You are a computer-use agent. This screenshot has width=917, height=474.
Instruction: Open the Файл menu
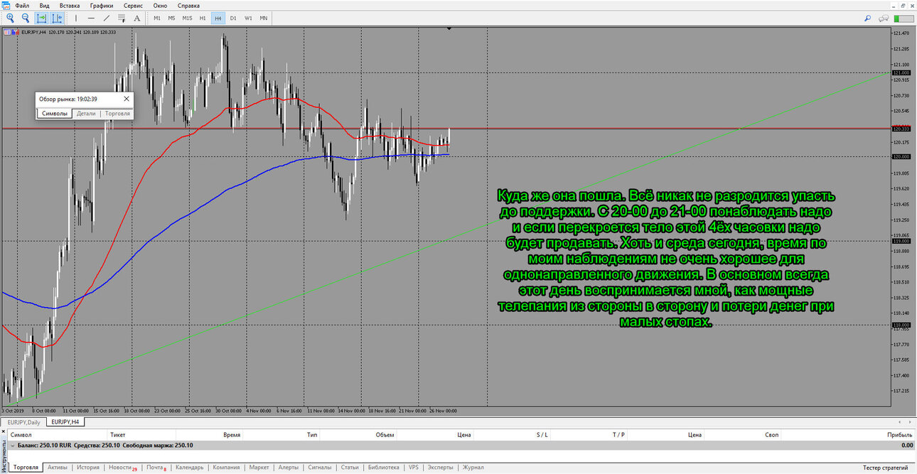(22, 5)
